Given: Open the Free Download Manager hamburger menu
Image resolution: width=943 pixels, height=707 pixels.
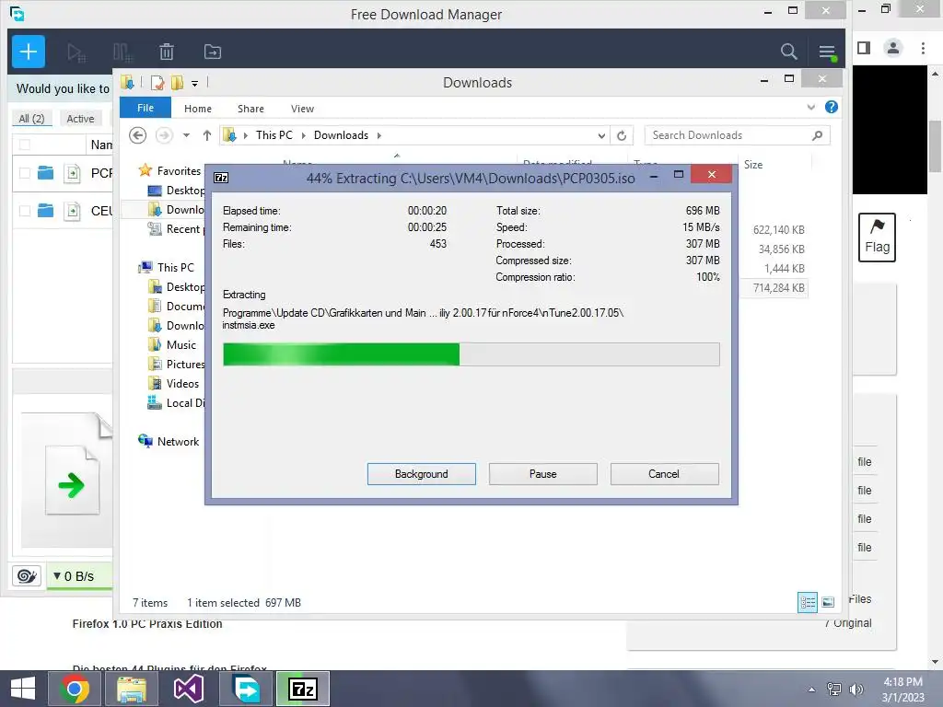Looking at the screenshot, I should (827, 52).
